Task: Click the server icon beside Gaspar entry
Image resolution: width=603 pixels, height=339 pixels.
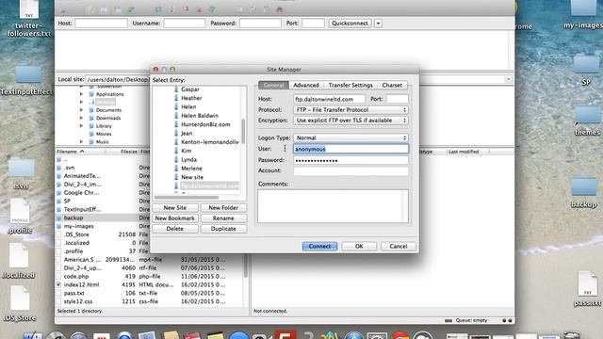Action: pyautogui.click(x=176, y=89)
